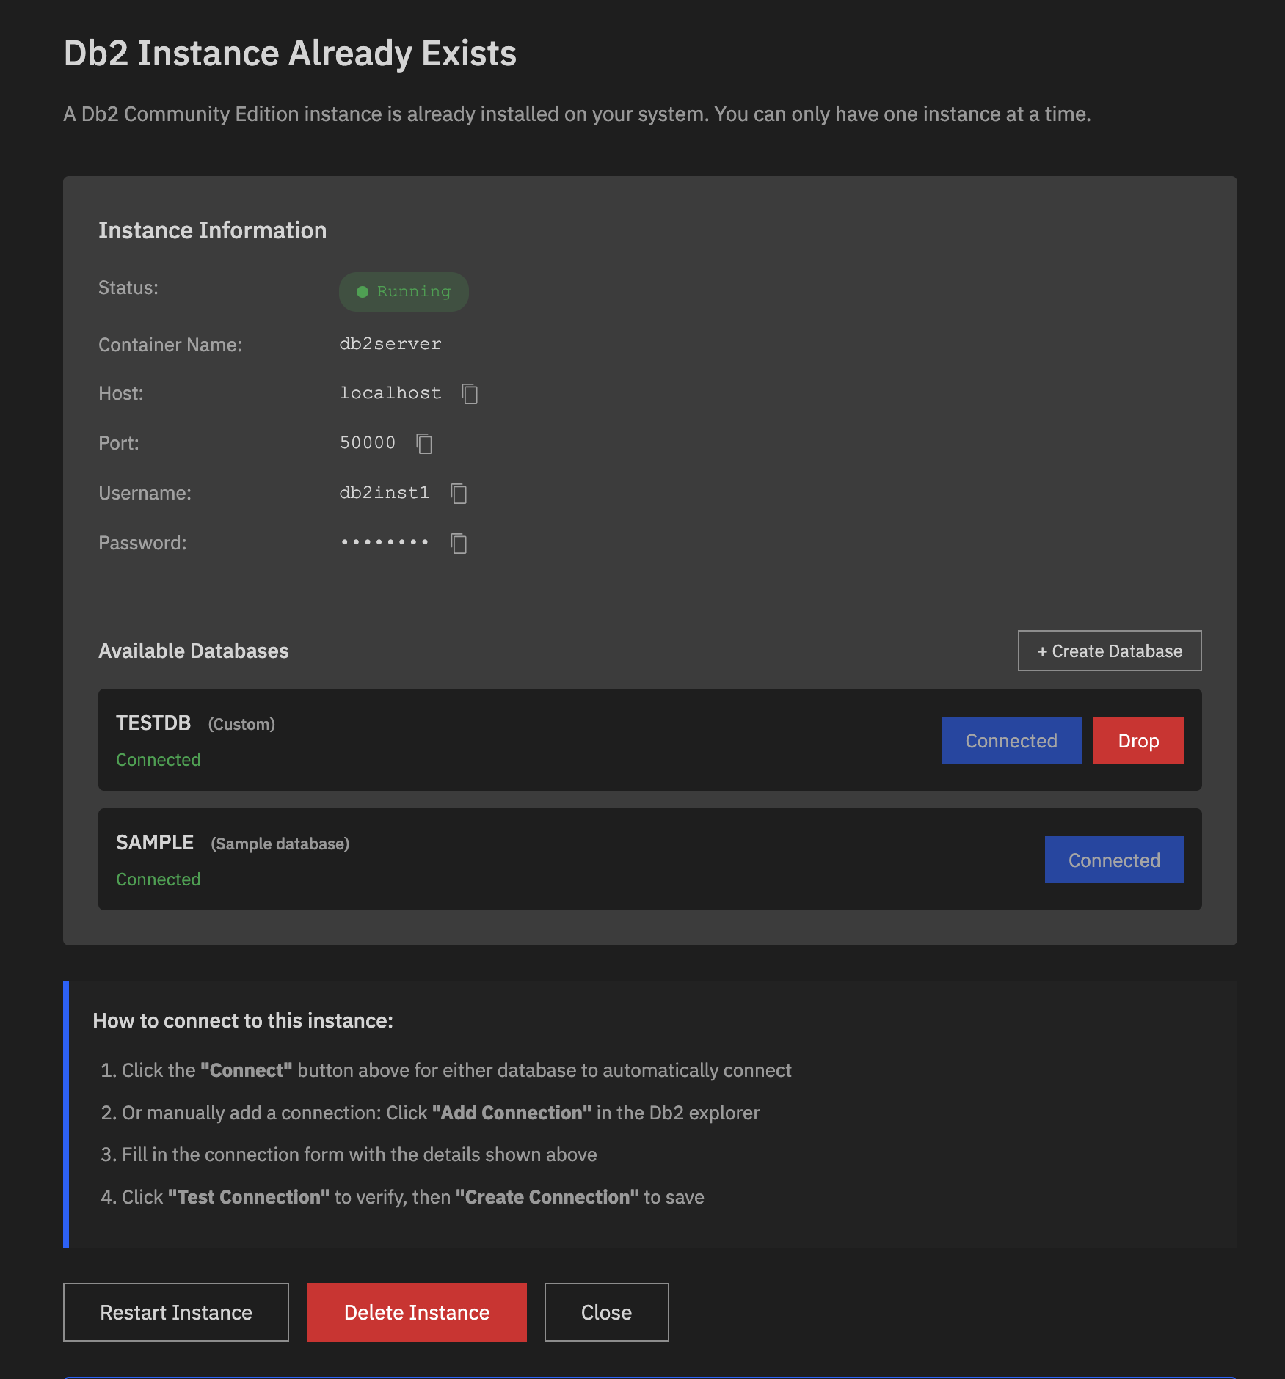Click the green Running status badge
The image size is (1285, 1379).
pyautogui.click(x=403, y=291)
